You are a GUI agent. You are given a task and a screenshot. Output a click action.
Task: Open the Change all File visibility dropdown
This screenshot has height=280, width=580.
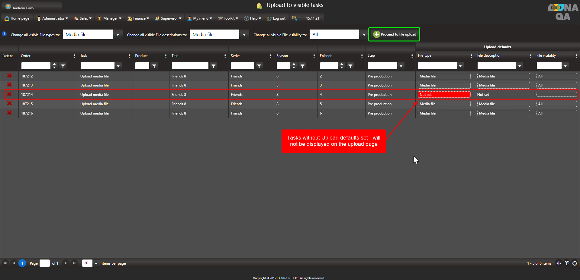[x=364, y=35]
